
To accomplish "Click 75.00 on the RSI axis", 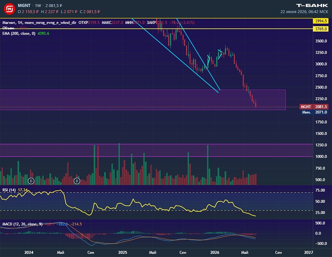I will coord(320,190).
